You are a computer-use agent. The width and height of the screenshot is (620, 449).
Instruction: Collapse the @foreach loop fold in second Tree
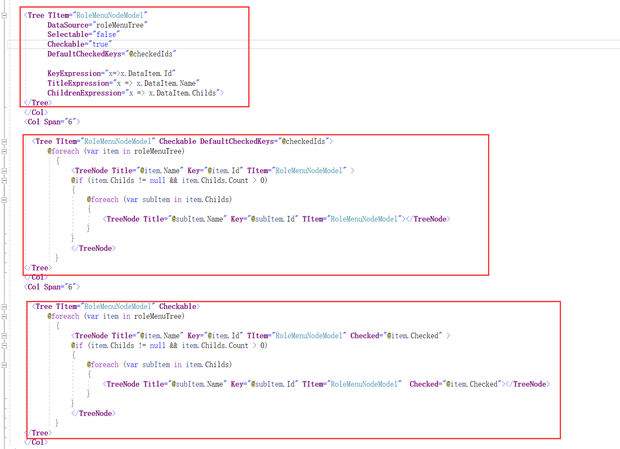click(x=3, y=151)
